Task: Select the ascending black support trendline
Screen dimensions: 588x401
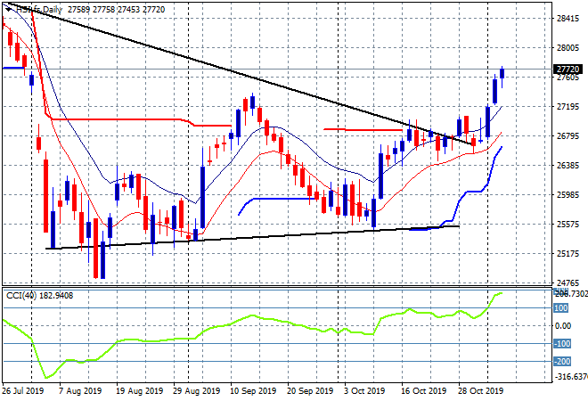Action: pyautogui.click(x=252, y=237)
